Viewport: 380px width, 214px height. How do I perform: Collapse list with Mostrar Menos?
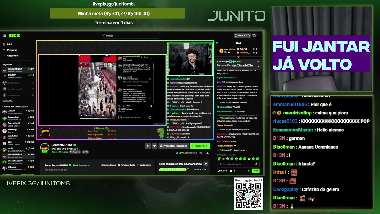pos(27,174)
